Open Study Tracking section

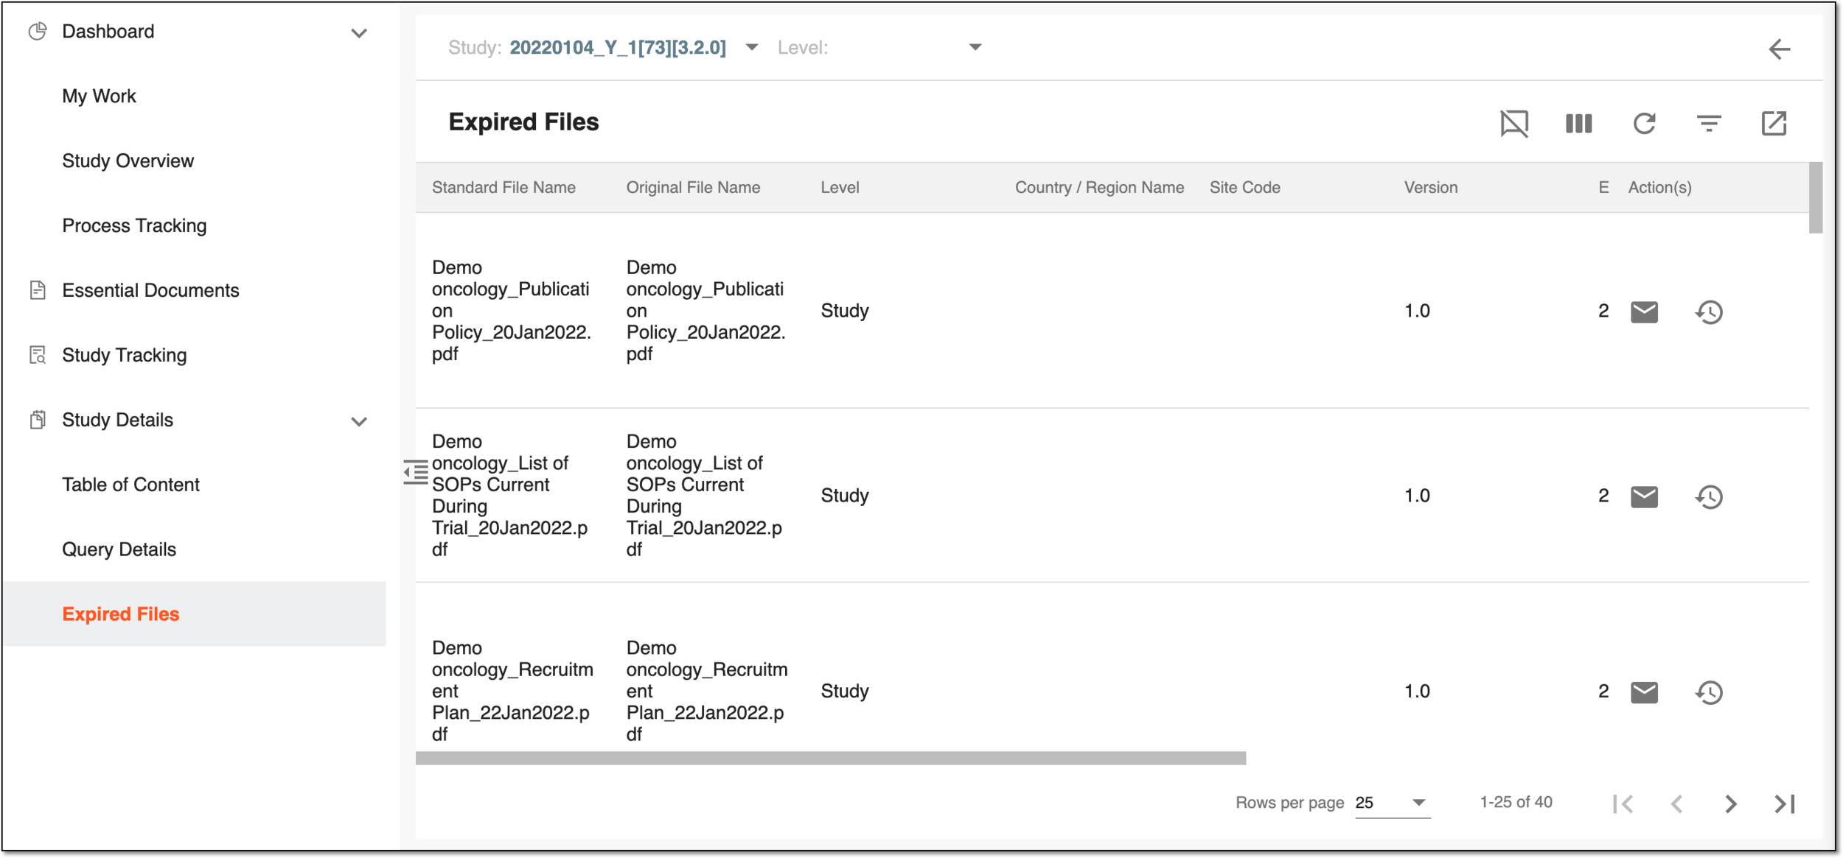coord(124,355)
